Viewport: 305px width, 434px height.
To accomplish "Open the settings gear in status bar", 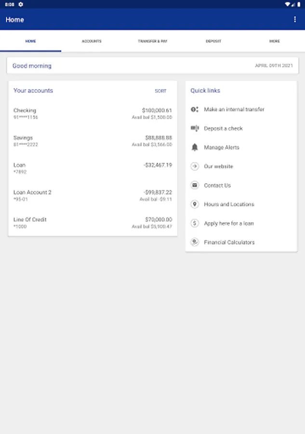I will 21,4.
